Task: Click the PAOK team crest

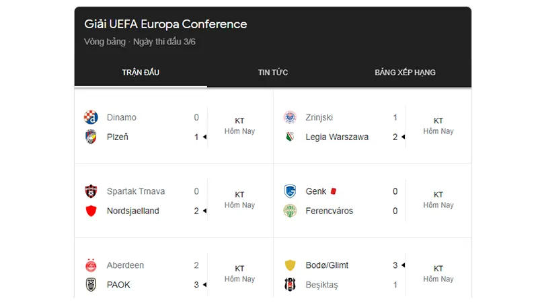Action: [x=91, y=284]
